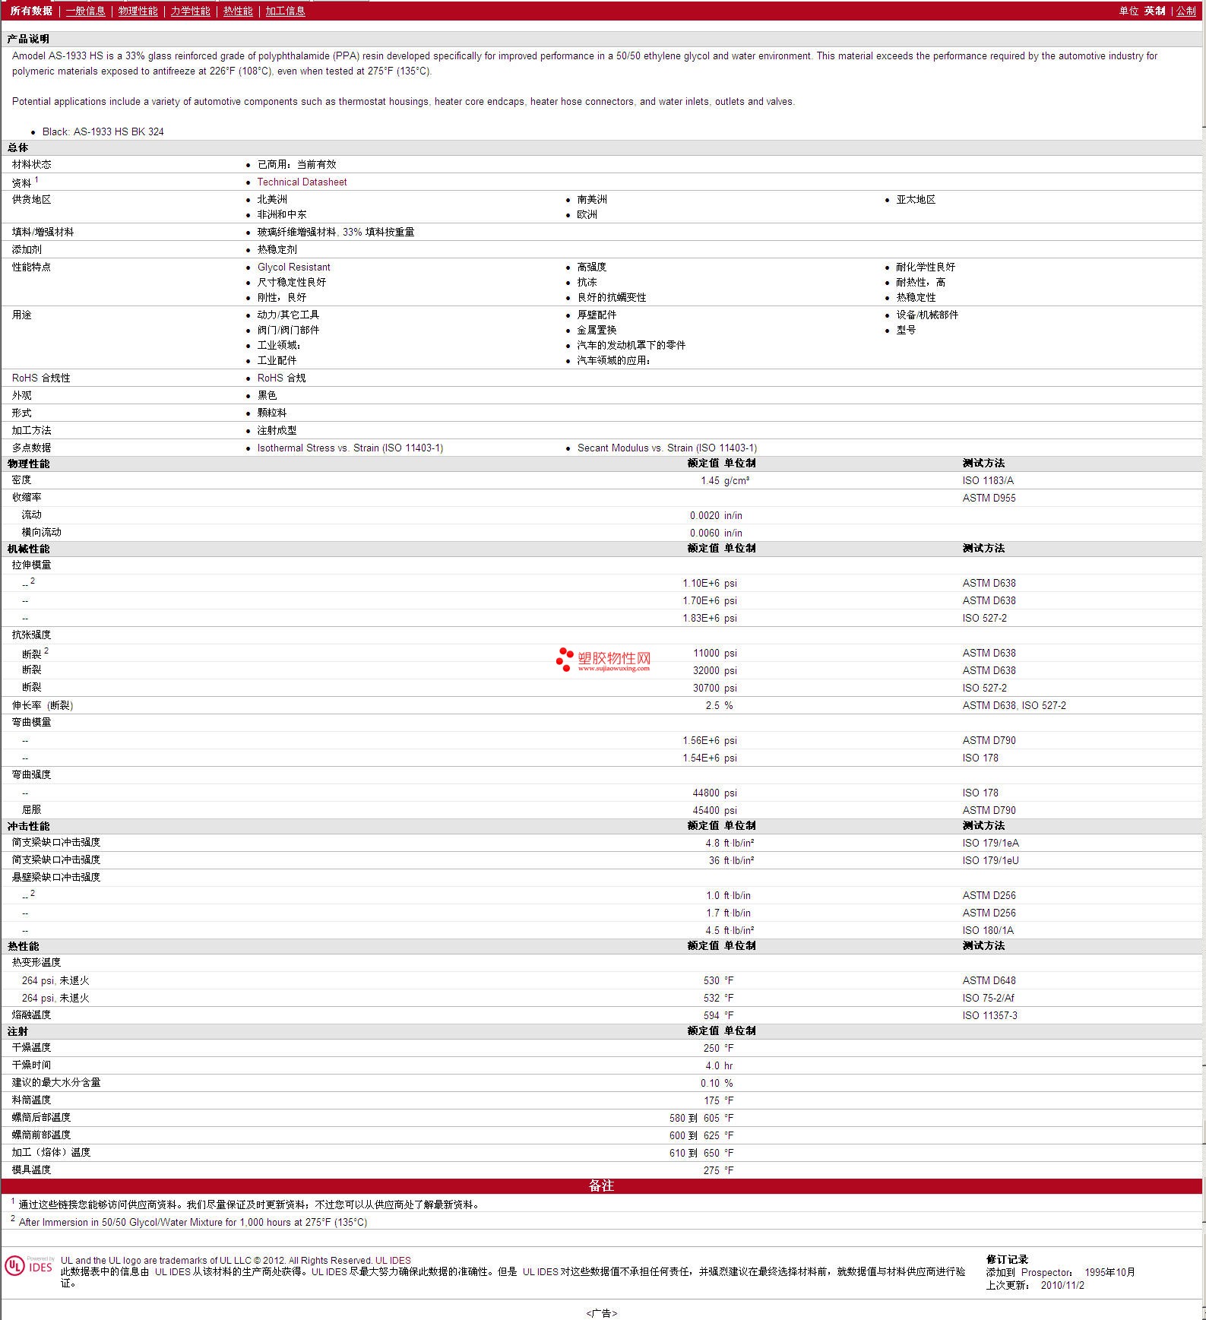The image size is (1206, 1320).
Task: Select the last updated date 2010/11/2
Action: tap(1062, 1285)
